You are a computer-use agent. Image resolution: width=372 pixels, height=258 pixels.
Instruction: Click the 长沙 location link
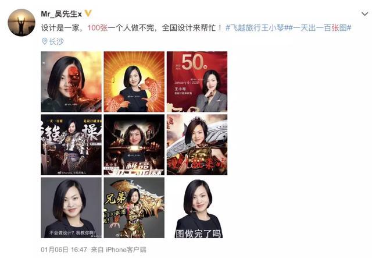pyautogui.click(x=56, y=41)
